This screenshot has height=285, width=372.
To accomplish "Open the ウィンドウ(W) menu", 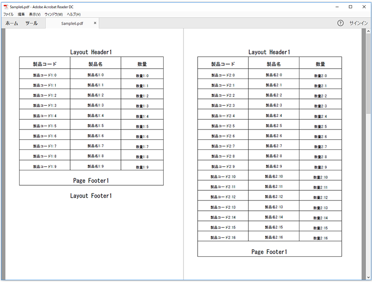I will click(x=53, y=14).
